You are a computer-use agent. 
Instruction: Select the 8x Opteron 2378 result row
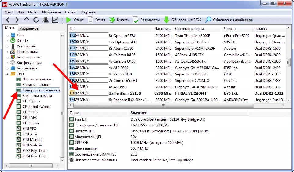point(177,36)
